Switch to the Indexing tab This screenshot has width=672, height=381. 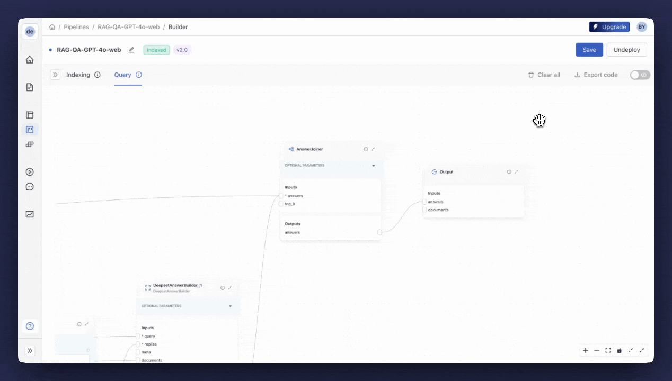78,75
